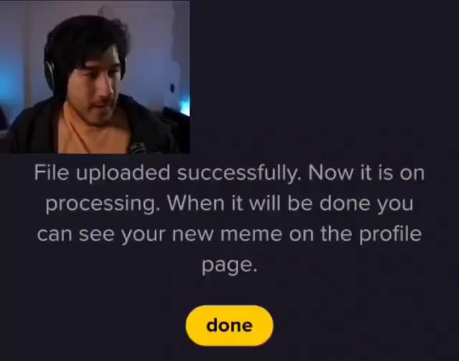Click the words 'profile' in the message

point(390,234)
